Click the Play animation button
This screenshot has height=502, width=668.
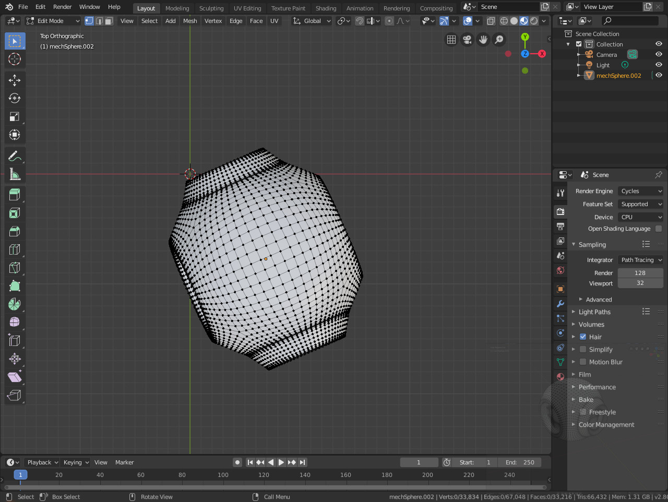[281, 462]
